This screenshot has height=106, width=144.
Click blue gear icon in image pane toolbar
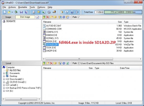[64, 17]
